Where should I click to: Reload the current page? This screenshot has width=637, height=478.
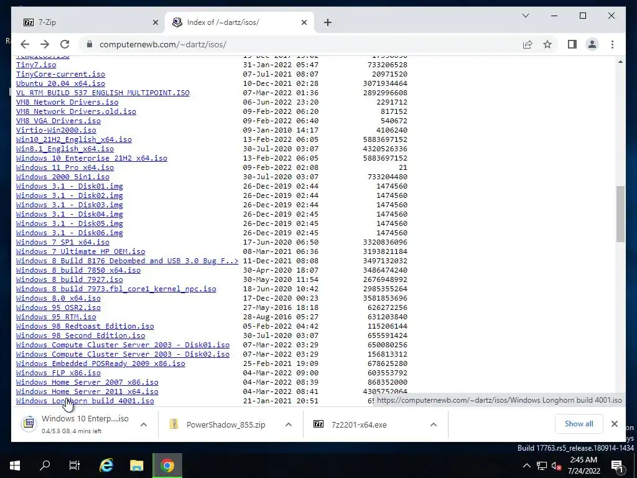pos(65,44)
